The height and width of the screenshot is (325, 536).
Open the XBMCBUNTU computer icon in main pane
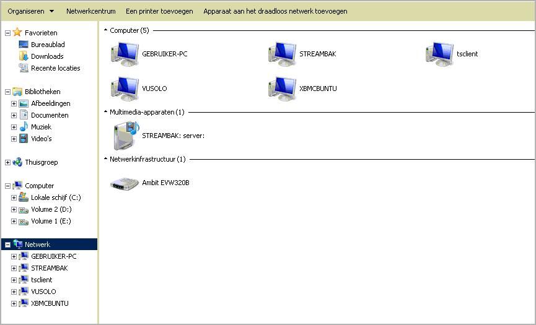pyautogui.click(x=282, y=89)
